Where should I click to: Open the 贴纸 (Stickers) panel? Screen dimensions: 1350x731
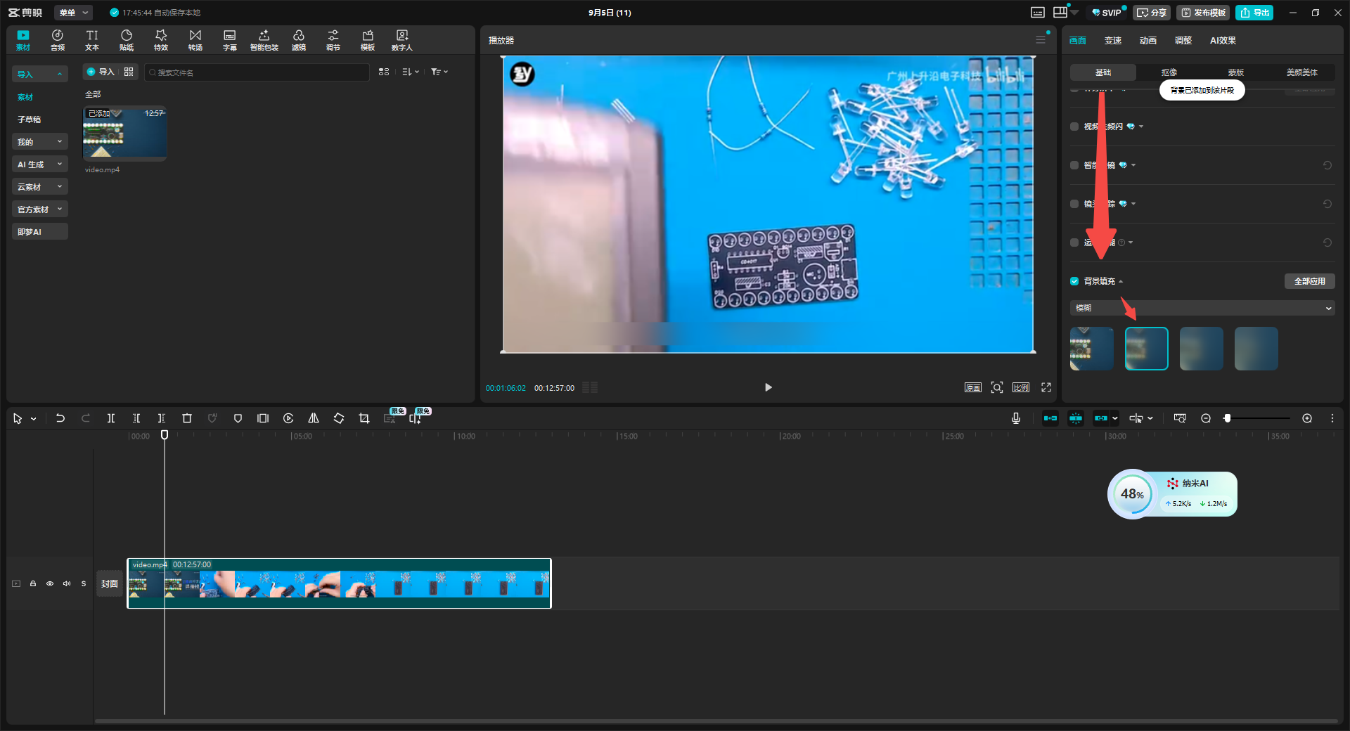pos(127,40)
